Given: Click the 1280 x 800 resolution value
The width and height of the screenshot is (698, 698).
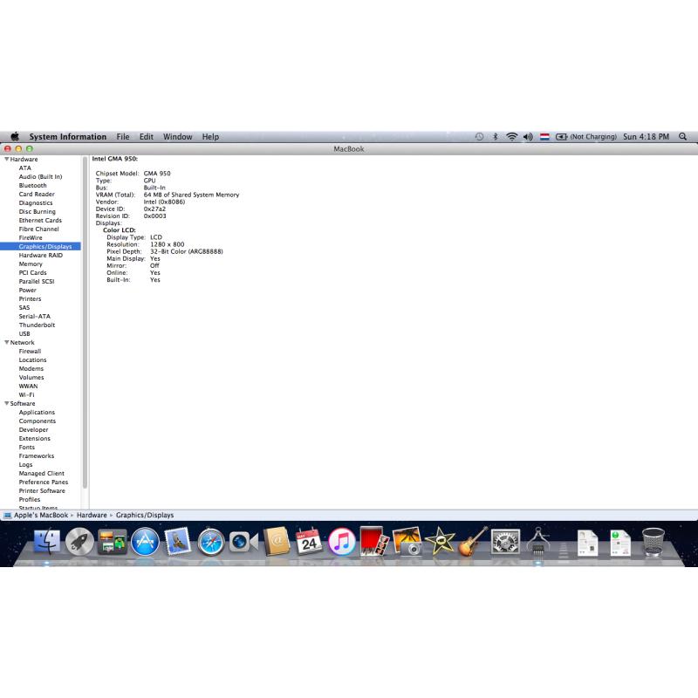Looking at the screenshot, I should 167,244.
